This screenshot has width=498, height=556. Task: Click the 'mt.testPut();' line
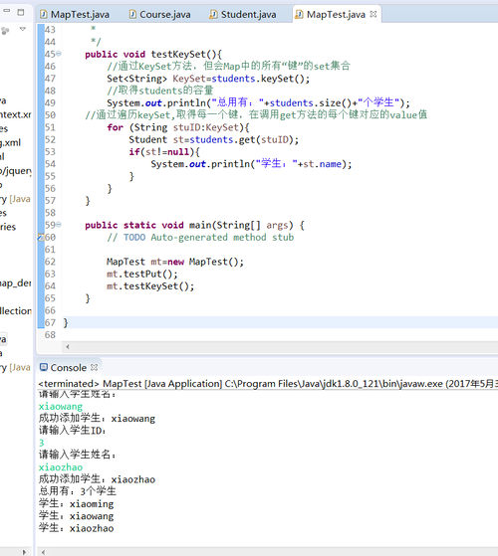(142, 274)
